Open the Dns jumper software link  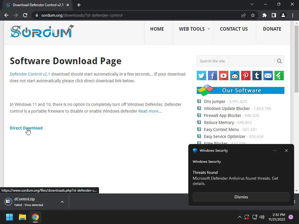215,101
